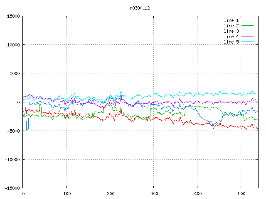This screenshot has width=266, height=199.
Task: Click the red sample beside line 1
Action: pyautogui.click(x=247, y=20)
